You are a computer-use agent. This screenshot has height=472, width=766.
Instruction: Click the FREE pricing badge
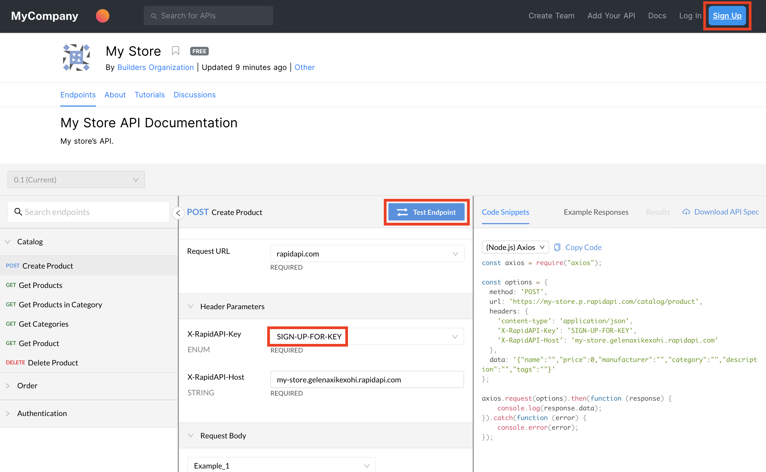[199, 51]
